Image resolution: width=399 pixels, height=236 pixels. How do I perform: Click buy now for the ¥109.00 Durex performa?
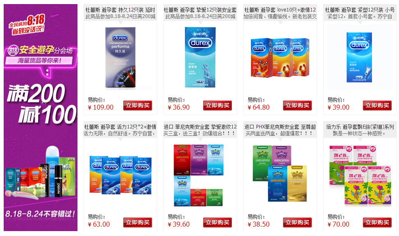(137, 106)
